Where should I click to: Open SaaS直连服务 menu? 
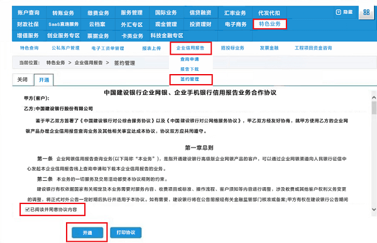point(63,24)
